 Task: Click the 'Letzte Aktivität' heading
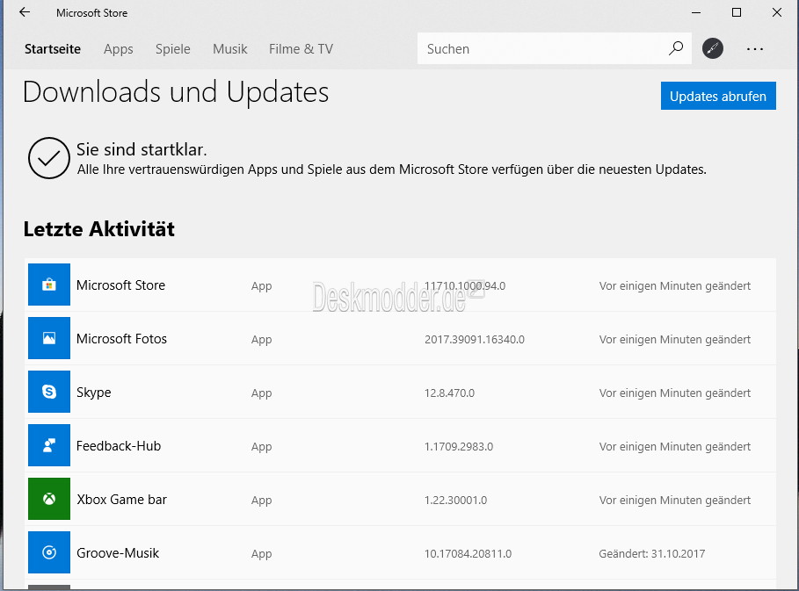coord(99,229)
